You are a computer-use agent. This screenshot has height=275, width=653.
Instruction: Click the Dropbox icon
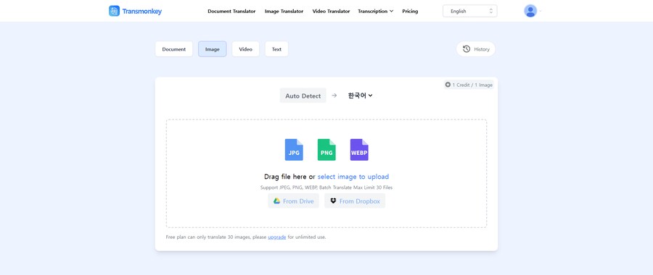coord(333,201)
